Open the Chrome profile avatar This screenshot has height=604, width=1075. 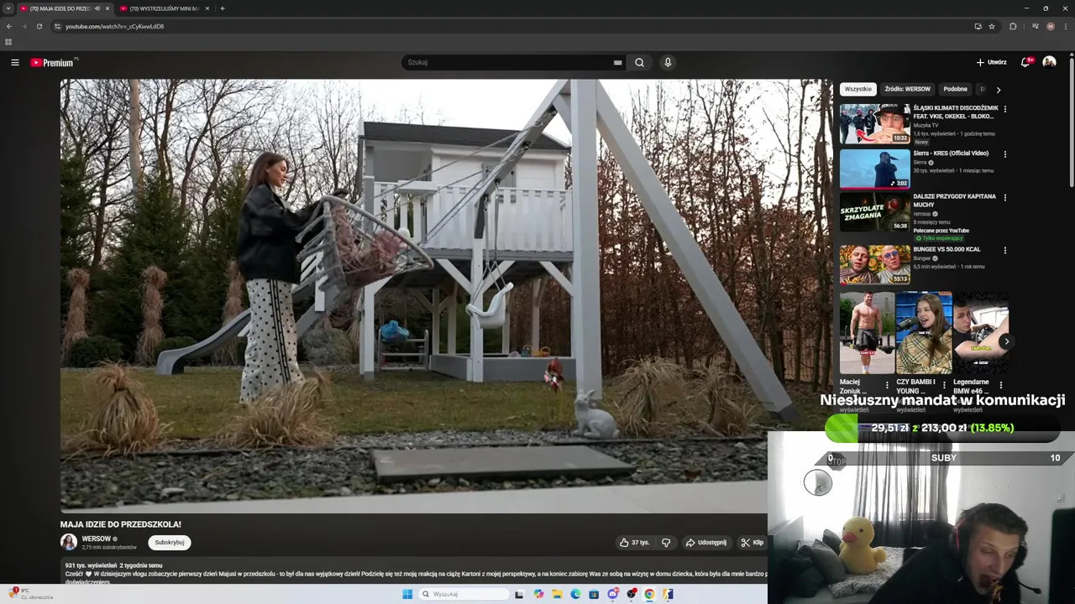pyautogui.click(x=1050, y=26)
